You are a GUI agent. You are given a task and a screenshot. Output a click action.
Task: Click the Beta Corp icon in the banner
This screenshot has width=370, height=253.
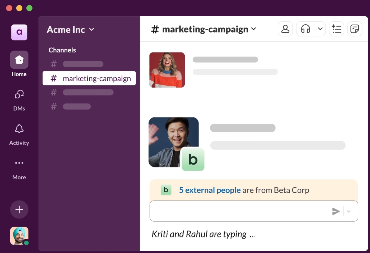tap(166, 190)
